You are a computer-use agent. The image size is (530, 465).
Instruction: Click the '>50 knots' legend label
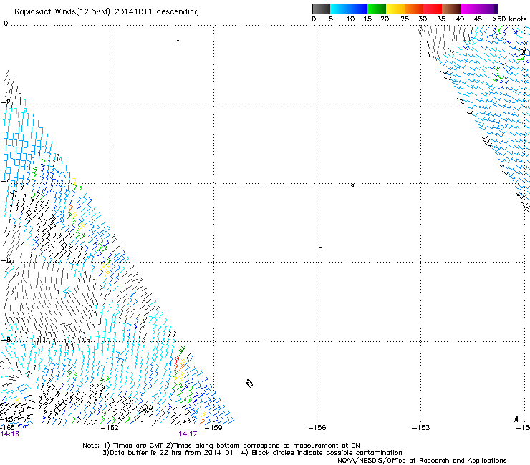(x=509, y=19)
